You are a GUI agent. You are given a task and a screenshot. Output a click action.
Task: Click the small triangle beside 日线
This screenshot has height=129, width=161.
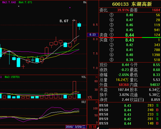(x=98, y=128)
